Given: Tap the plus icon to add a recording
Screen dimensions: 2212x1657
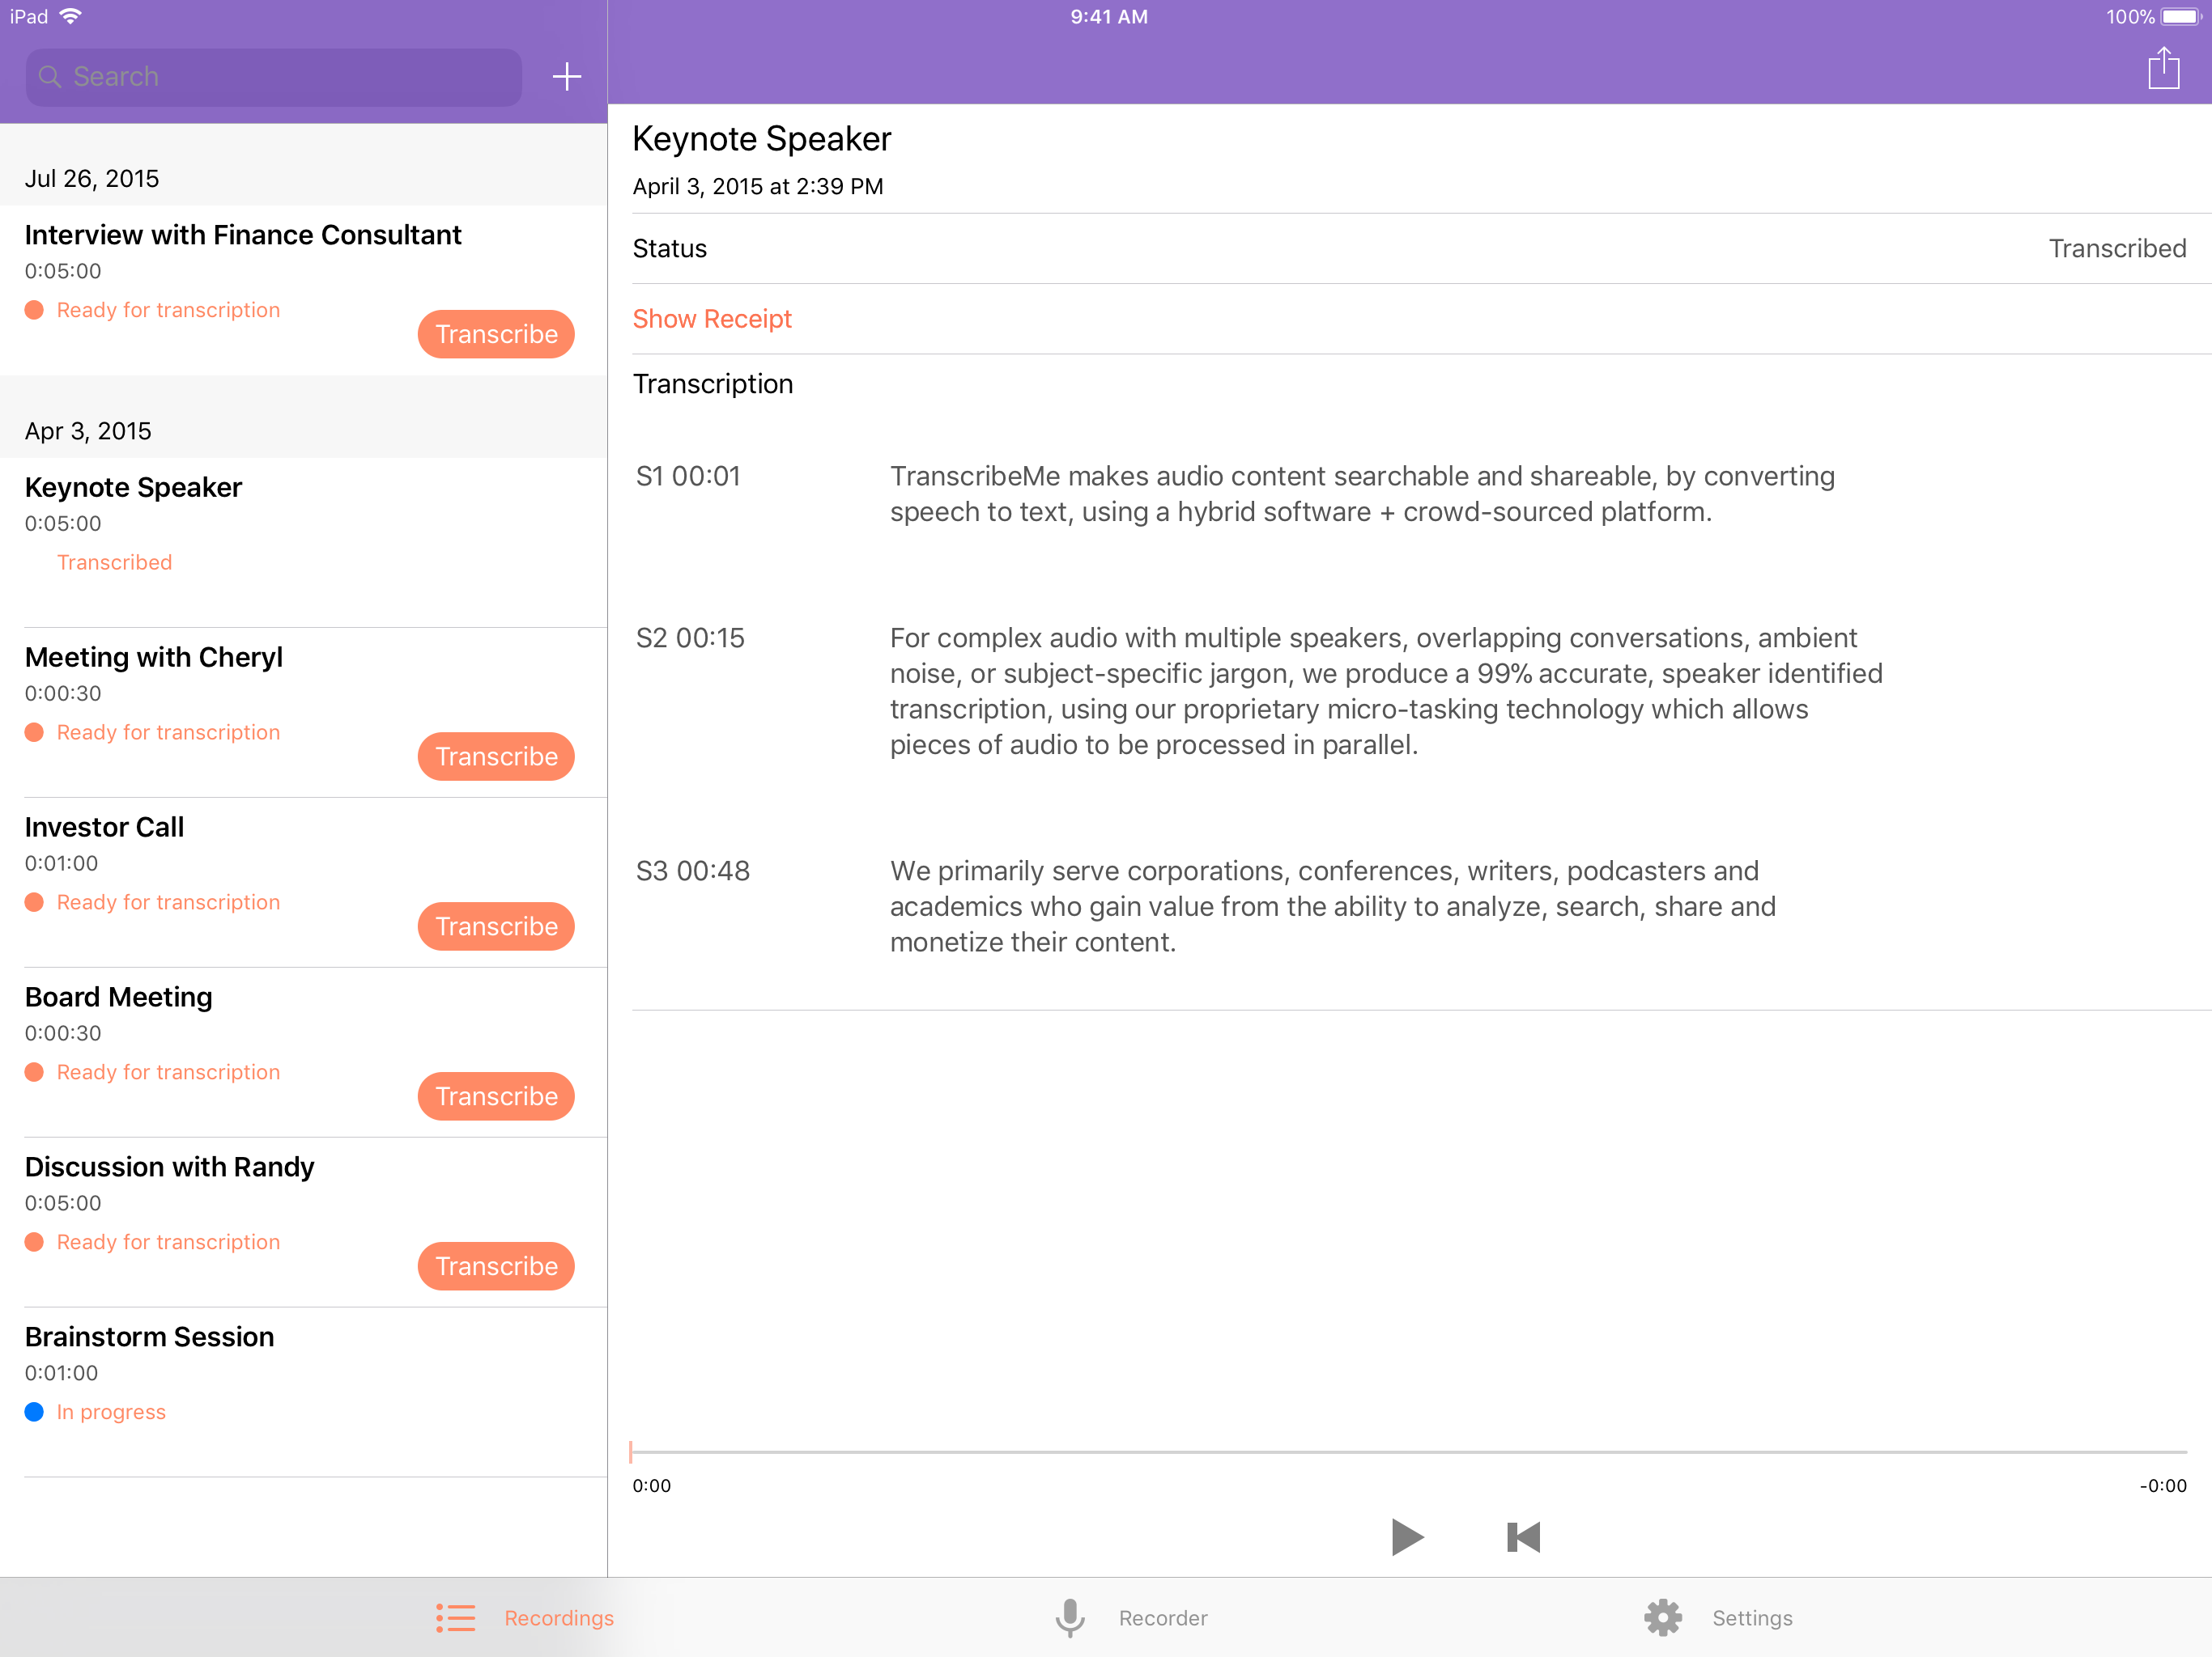Looking at the screenshot, I should point(566,77).
